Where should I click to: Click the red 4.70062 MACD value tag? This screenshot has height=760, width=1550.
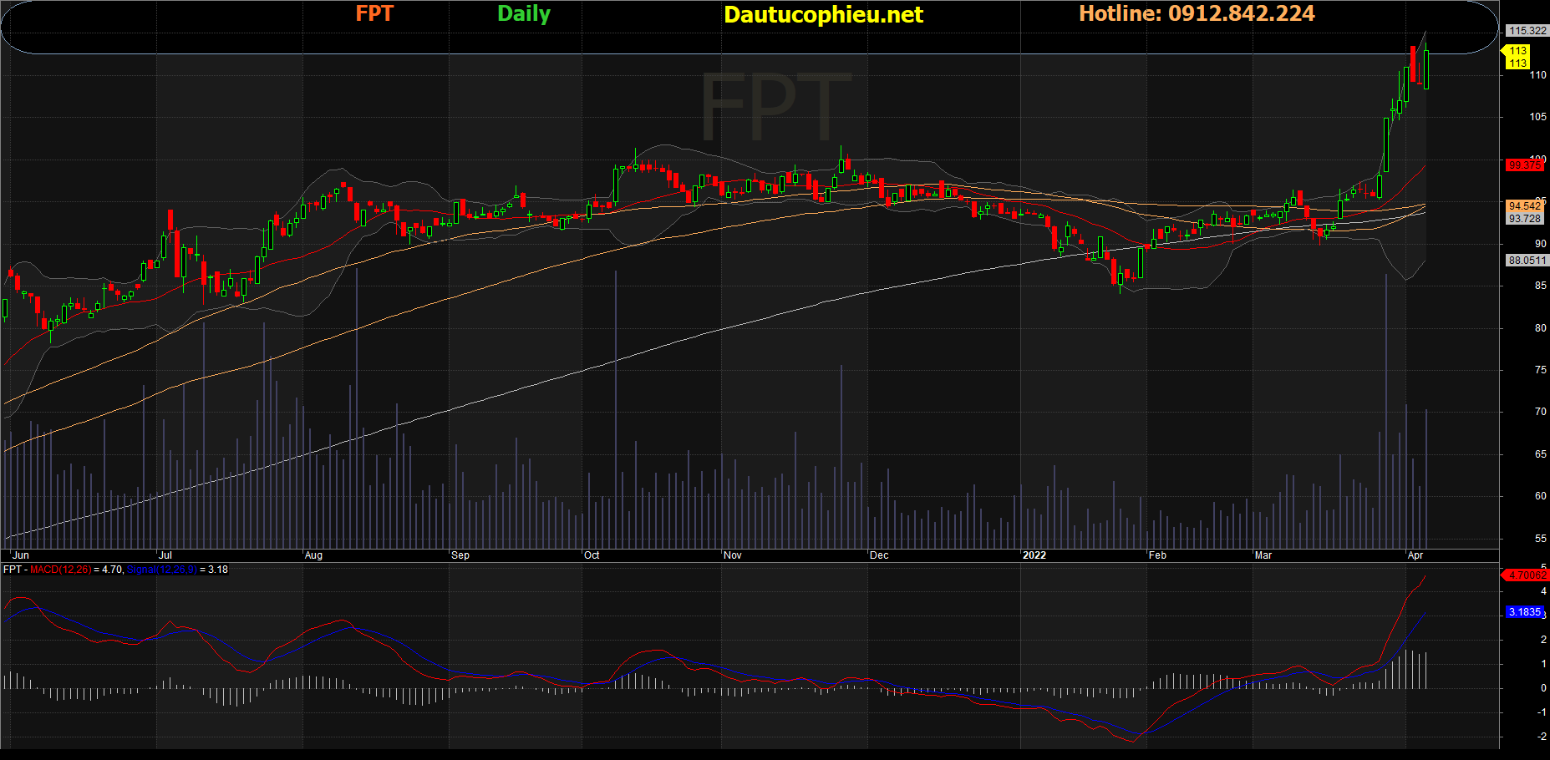tap(1526, 575)
